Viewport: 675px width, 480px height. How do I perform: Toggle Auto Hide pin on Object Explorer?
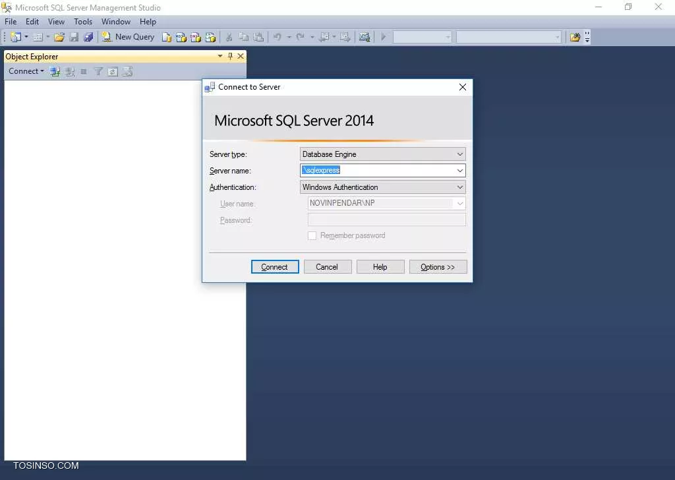230,56
